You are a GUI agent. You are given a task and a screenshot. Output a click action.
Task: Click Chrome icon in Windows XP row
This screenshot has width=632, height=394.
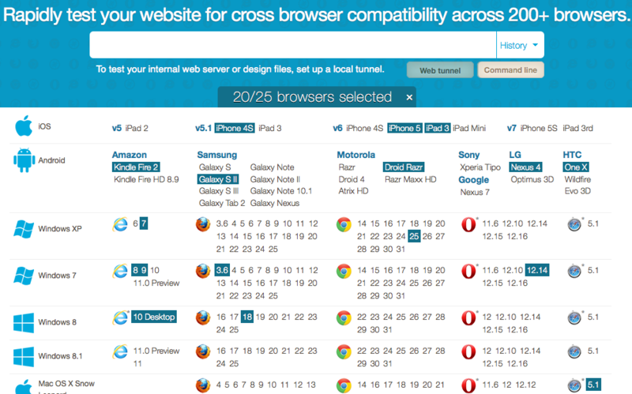tap(344, 224)
